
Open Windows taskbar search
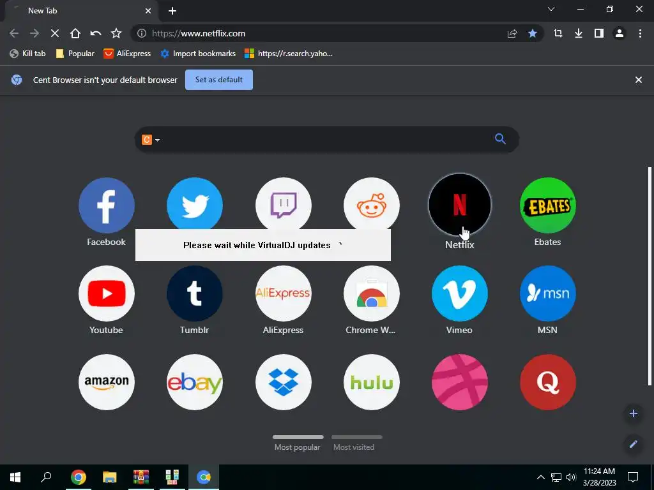[x=46, y=477]
